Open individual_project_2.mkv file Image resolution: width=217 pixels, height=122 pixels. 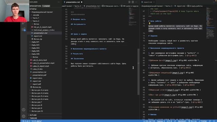point(44,30)
